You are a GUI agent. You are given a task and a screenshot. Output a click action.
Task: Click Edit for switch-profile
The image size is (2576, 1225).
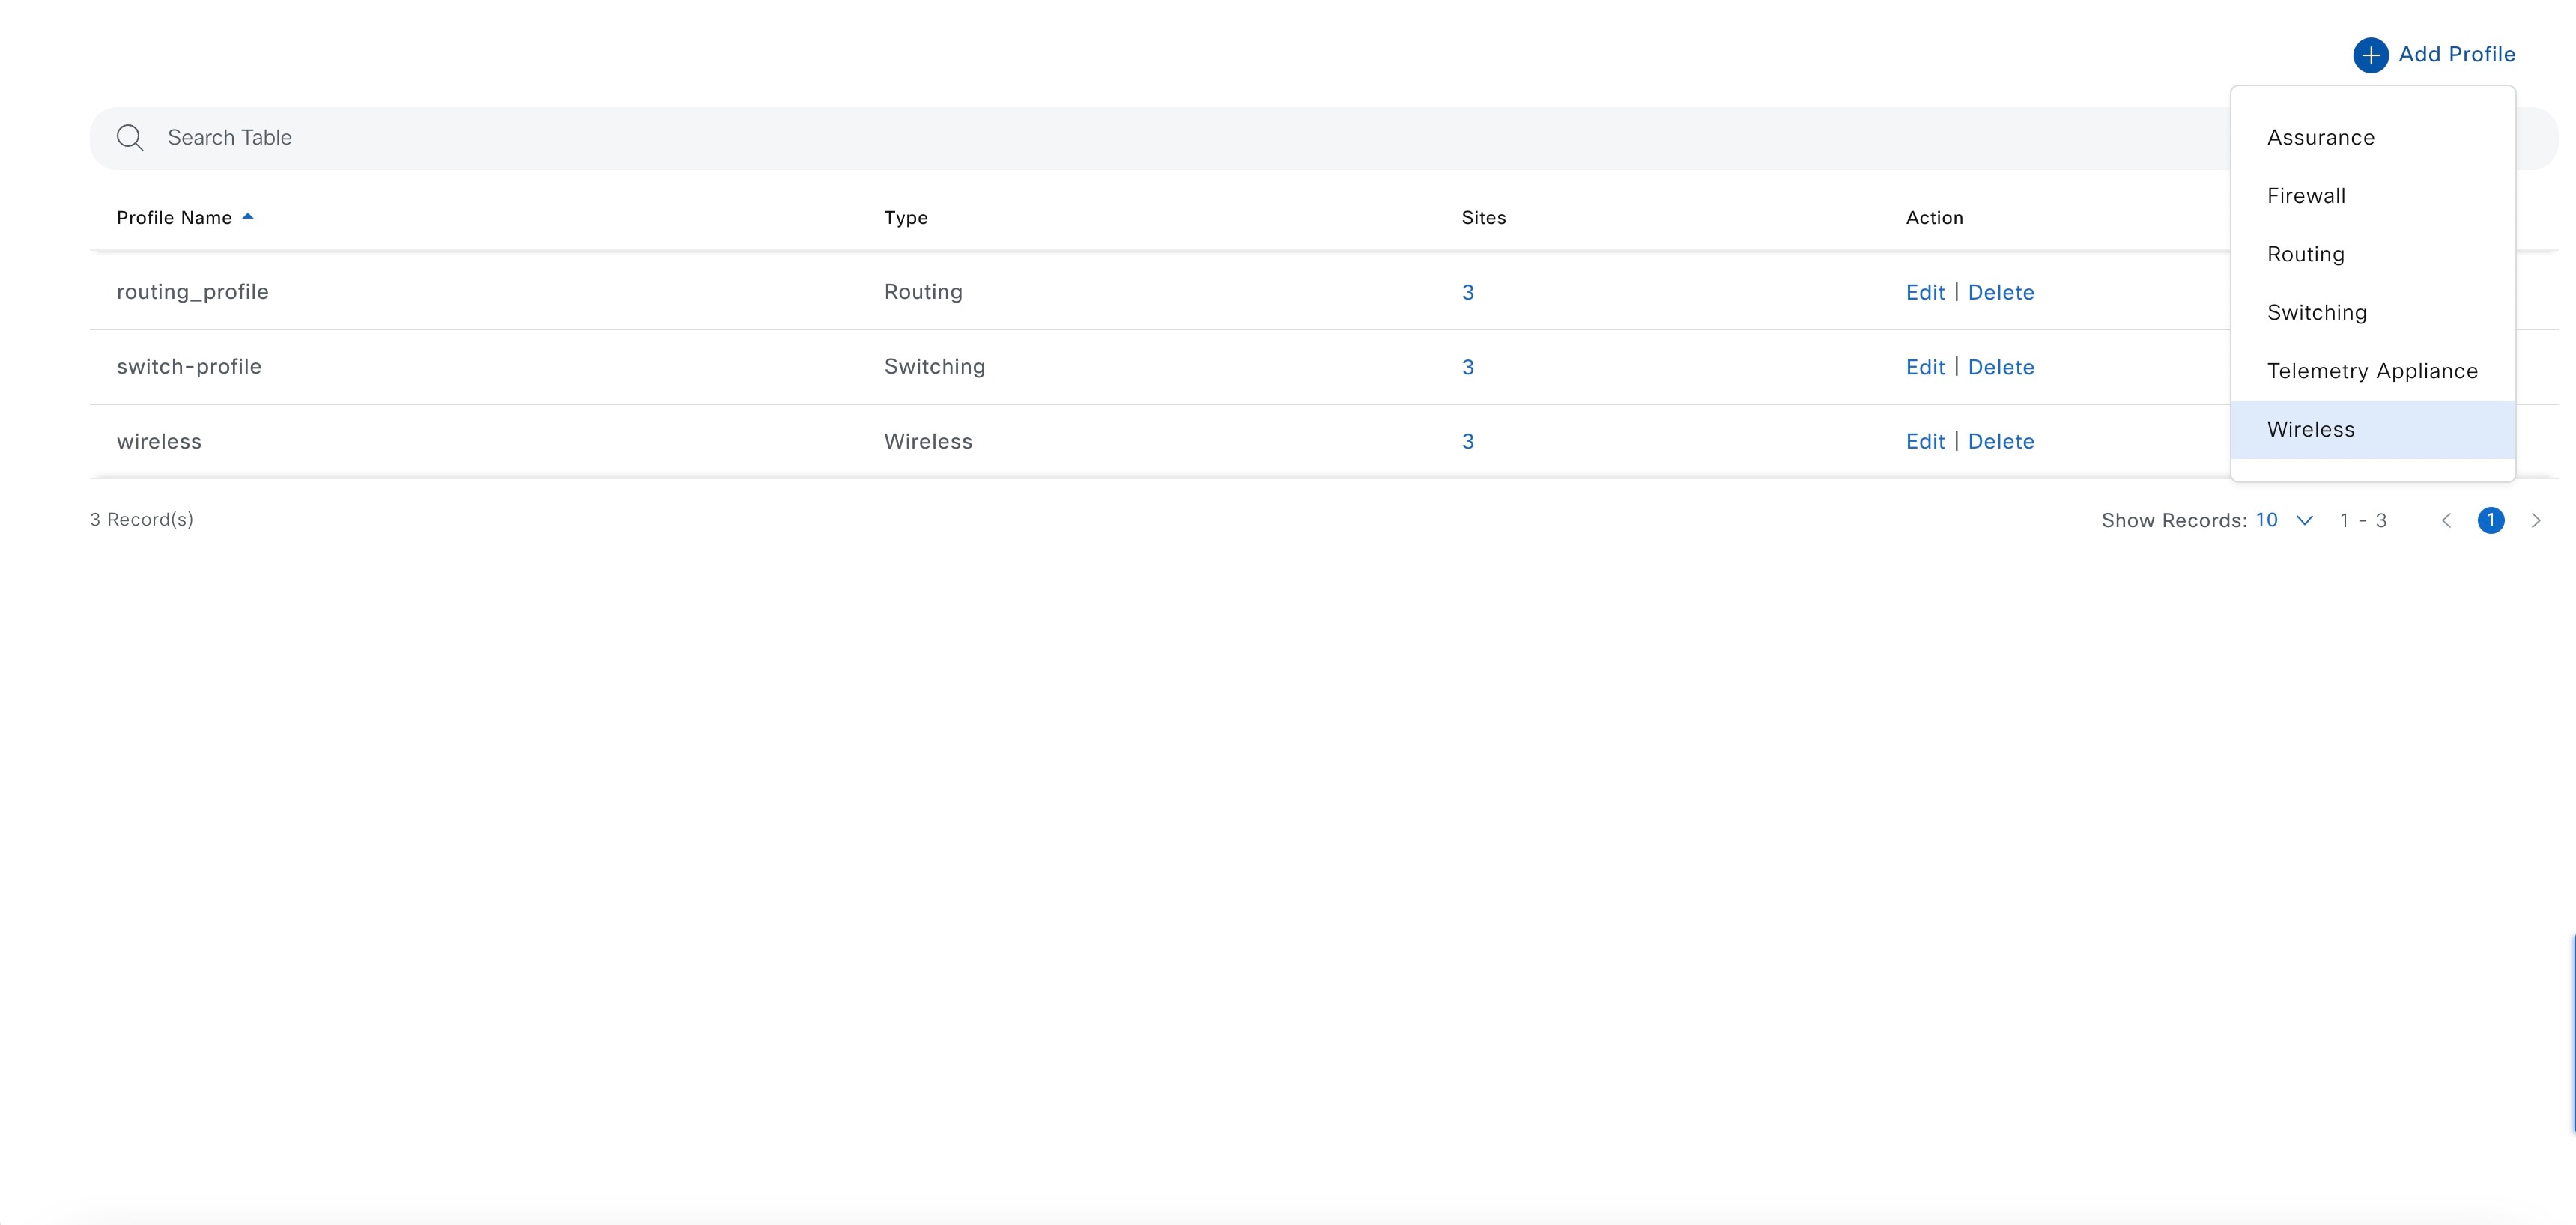(x=1924, y=366)
